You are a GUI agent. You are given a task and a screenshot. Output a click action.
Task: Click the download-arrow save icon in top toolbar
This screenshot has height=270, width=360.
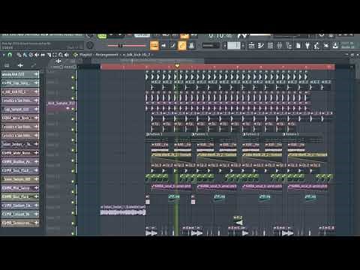pyautogui.click(x=335, y=46)
